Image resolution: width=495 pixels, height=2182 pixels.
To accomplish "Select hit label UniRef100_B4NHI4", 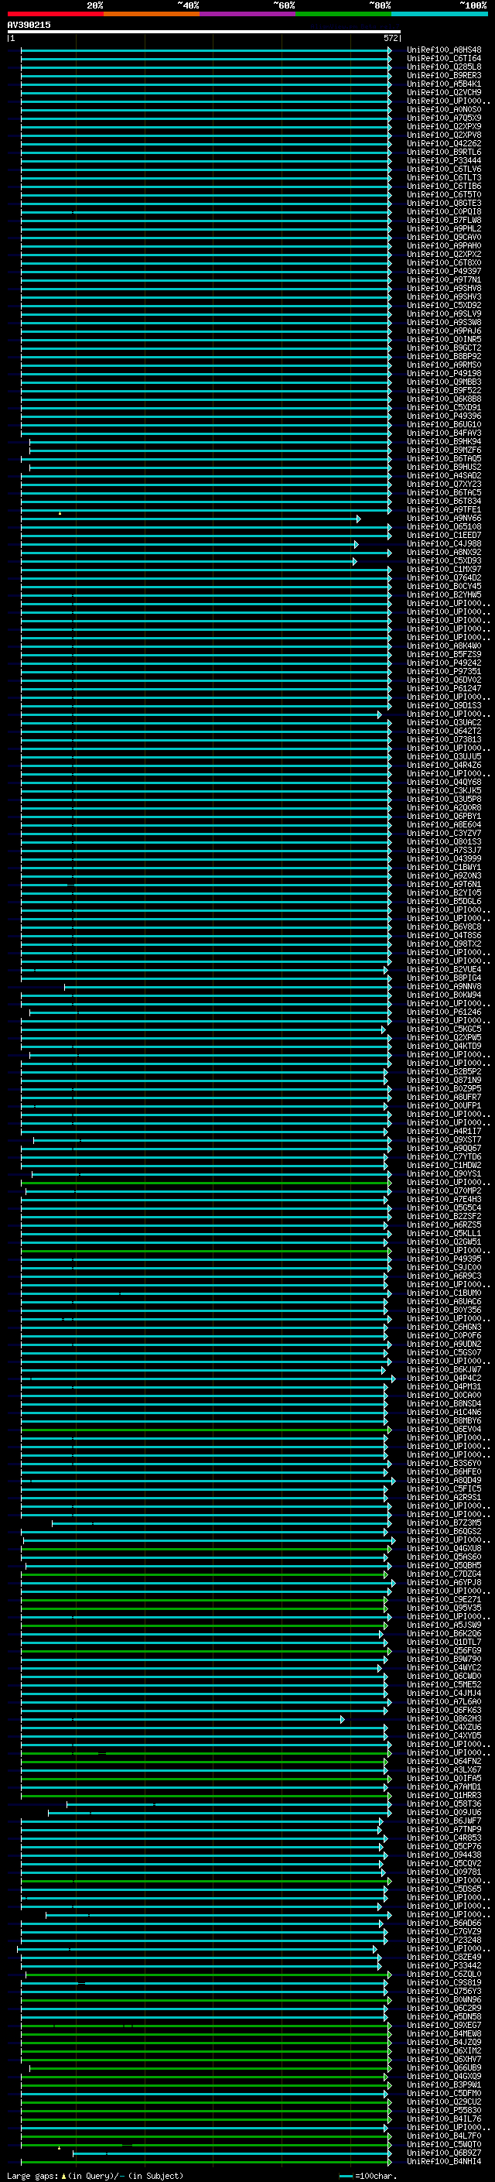I will tap(444, 2162).
